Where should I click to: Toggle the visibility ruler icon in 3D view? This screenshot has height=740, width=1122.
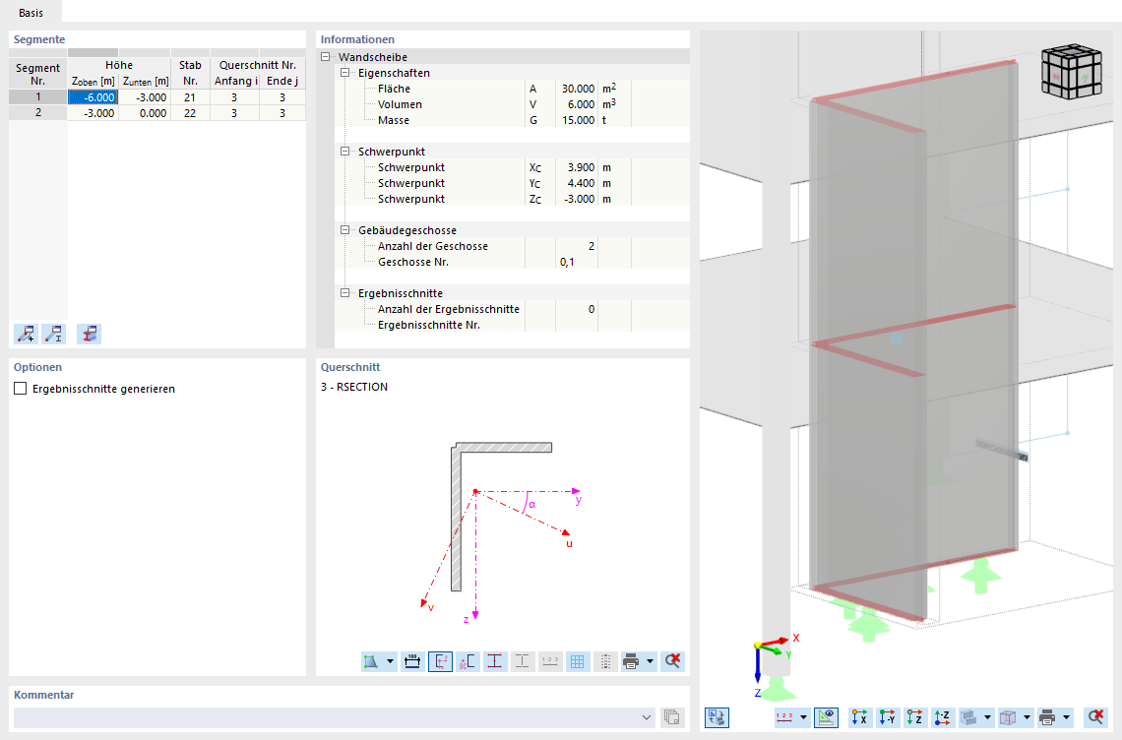click(x=826, y=717)
